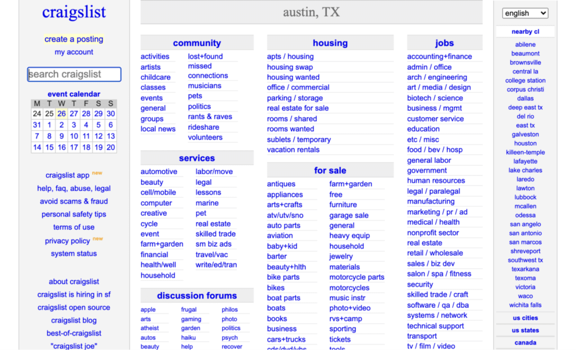Open the housing section header
Image resolution: width=576 pixels, height=350 pixels.
coord(330,43)
